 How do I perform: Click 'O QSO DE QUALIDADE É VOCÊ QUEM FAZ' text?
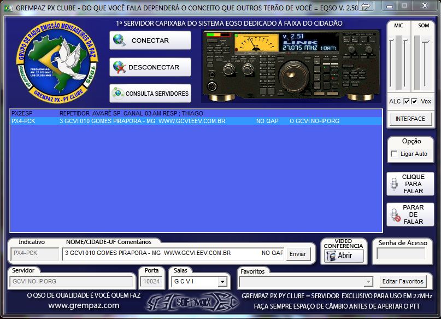point(84,295)
